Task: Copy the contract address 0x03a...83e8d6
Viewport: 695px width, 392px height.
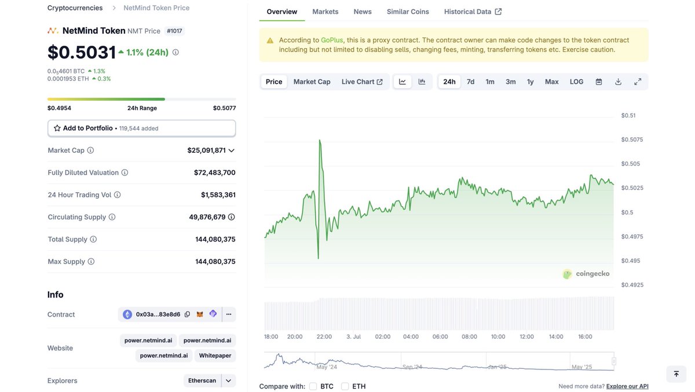Action: (187, 314)
